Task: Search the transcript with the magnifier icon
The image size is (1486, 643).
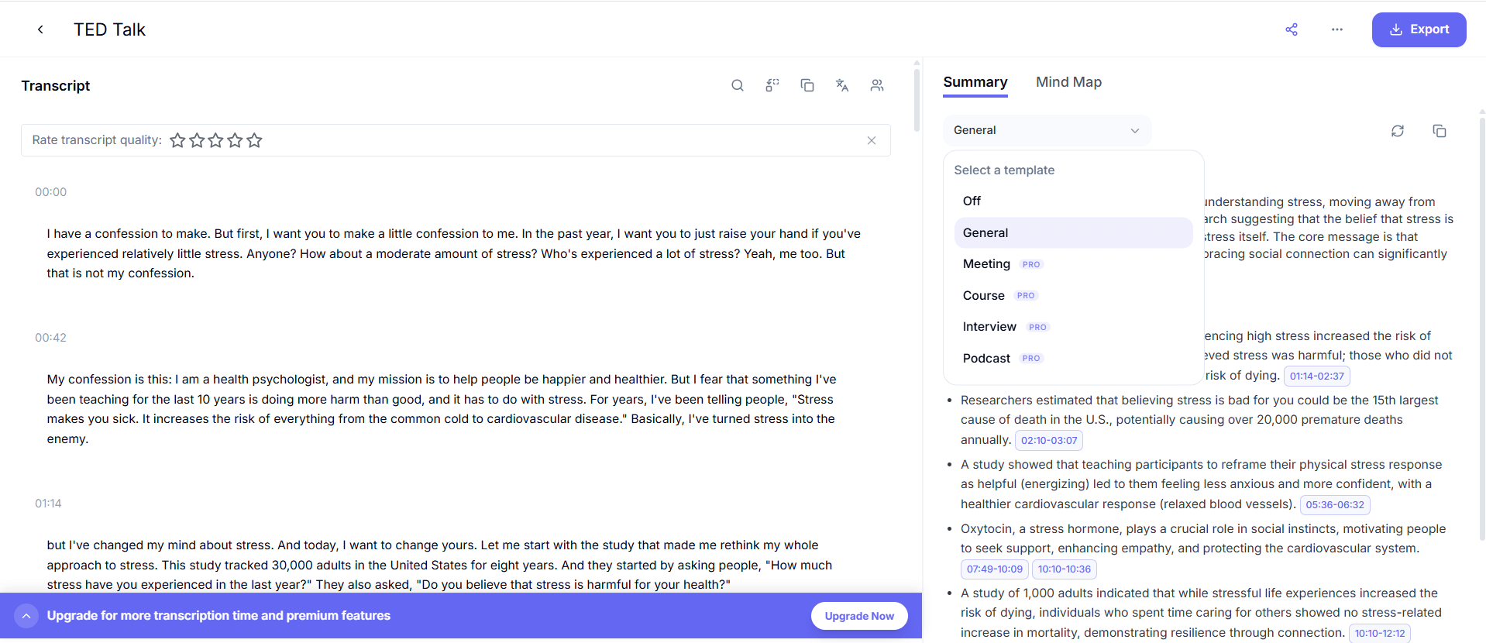Action: click(x=738, y=85)
